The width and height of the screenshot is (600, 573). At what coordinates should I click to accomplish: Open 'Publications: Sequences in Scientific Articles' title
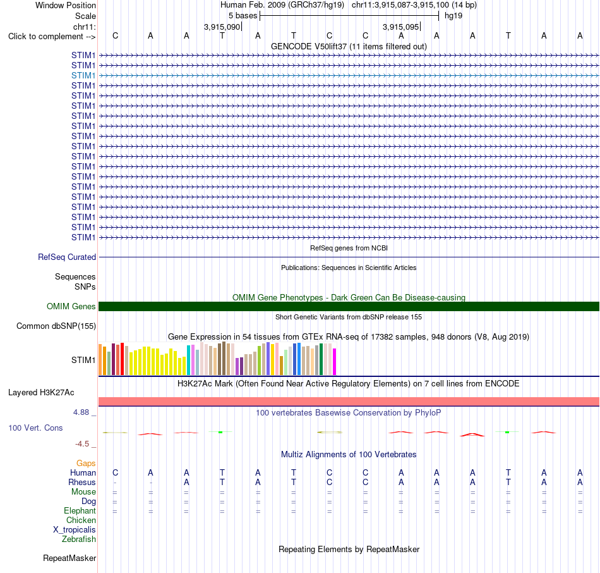349,268
